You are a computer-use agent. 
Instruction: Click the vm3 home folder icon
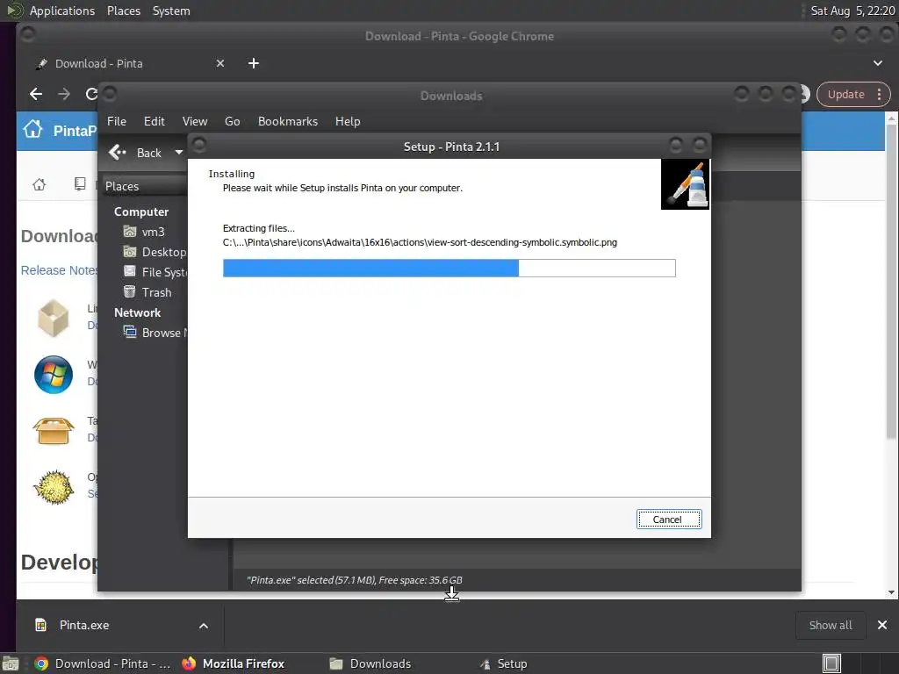(x=130, y=231)
